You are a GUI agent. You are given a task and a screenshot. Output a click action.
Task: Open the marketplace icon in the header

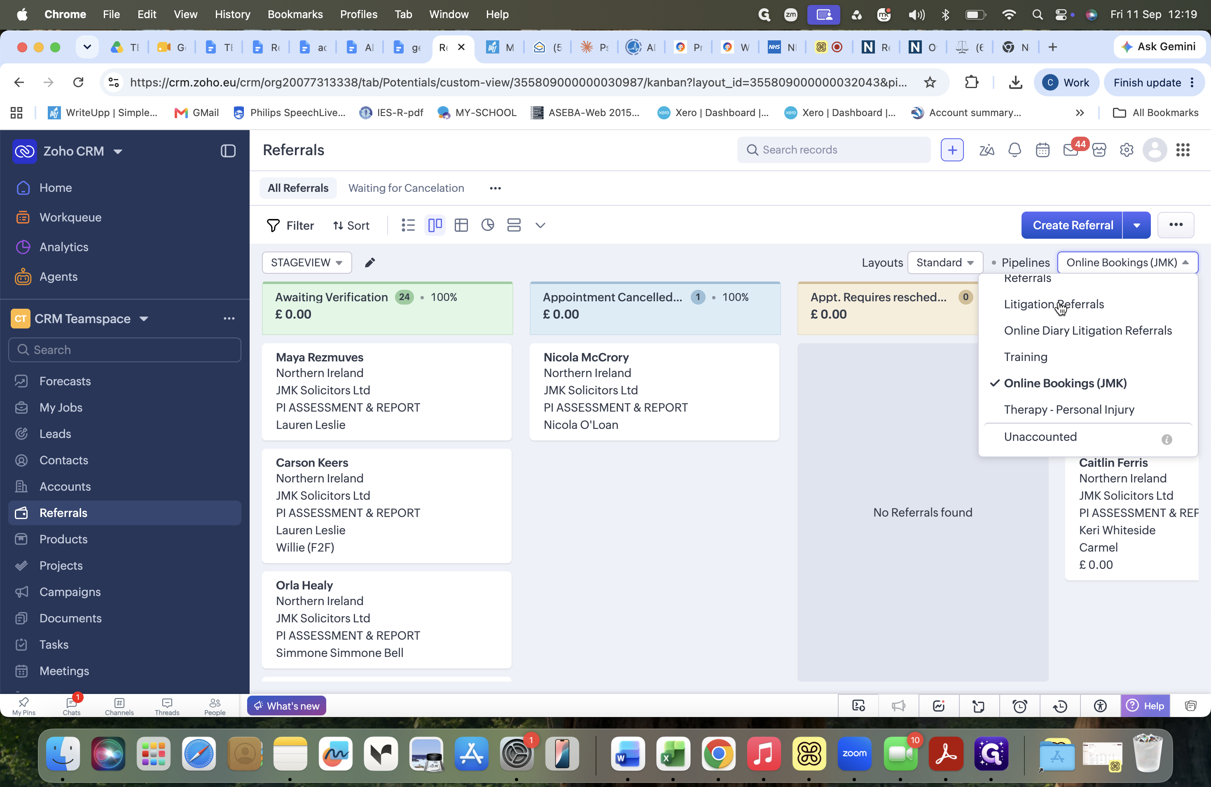point(1099,150)
